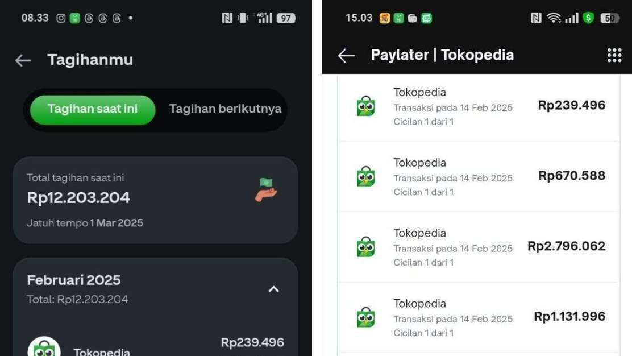Open the Total tagihan saat ini card

(x=155, y=200)
